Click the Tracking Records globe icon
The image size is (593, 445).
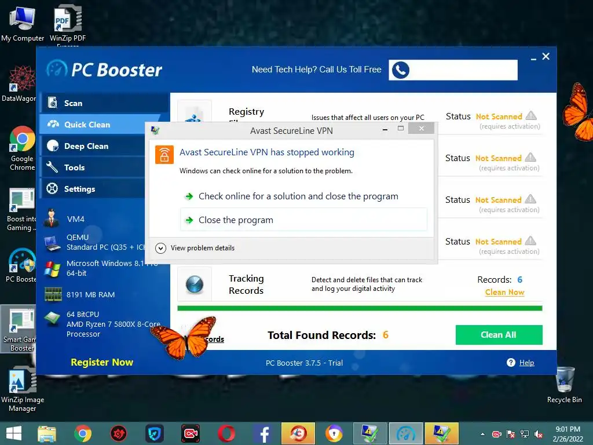tap(195, 284)
